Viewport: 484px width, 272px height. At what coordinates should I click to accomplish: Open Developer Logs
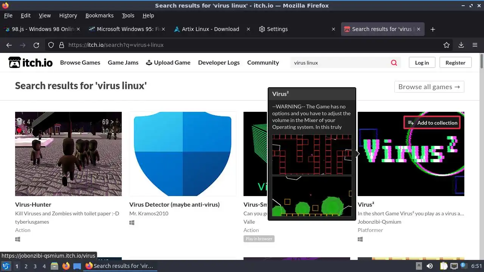coord(219,63)
